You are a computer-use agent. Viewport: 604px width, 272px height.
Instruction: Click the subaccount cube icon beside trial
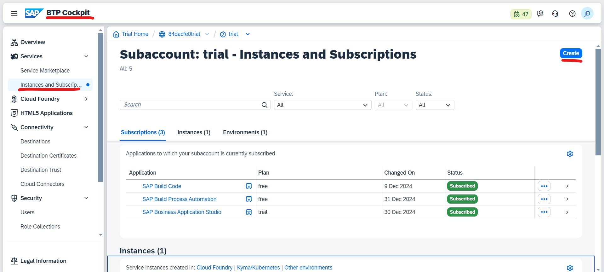pyautogui.click(x=223, y=34)
